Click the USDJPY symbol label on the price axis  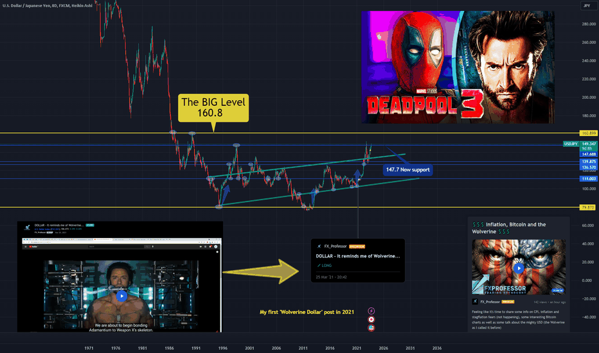click(x=571, y=144)
